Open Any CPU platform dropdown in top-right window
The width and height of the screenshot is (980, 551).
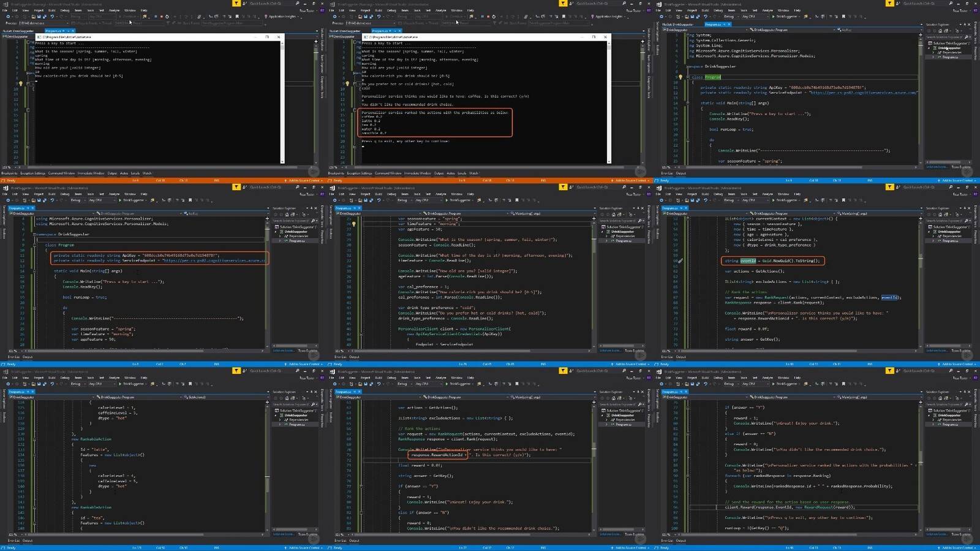point(755,17)
